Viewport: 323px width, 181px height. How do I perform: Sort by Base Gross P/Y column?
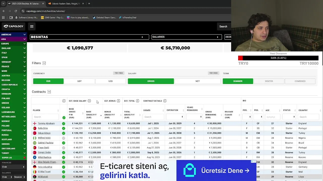pos(93,115)
